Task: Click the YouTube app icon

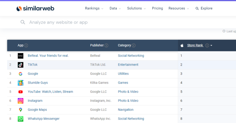Action: click(20, 92)
